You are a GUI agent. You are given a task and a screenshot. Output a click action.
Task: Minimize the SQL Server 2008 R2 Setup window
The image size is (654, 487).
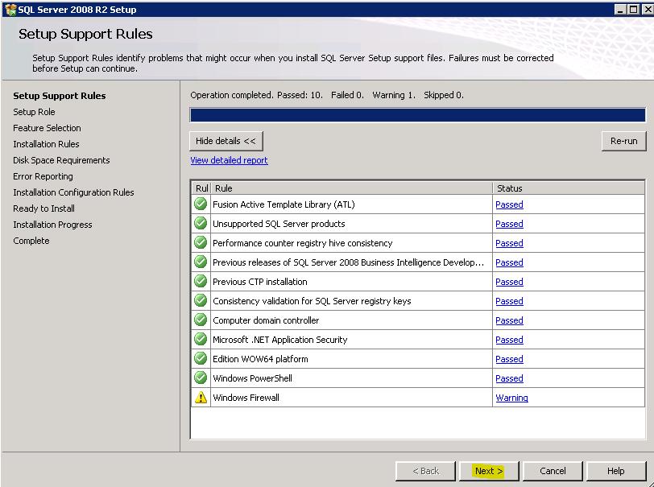click(x=620, y=10)
